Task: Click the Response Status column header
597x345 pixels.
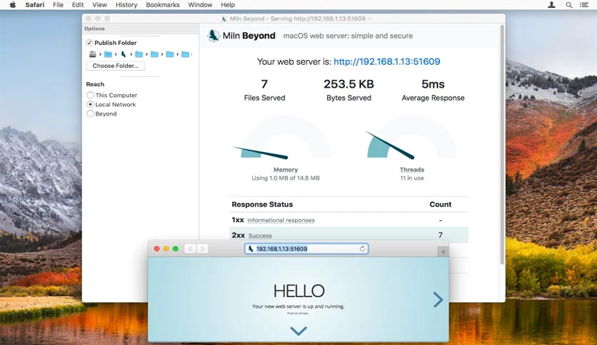Action: 262,205
